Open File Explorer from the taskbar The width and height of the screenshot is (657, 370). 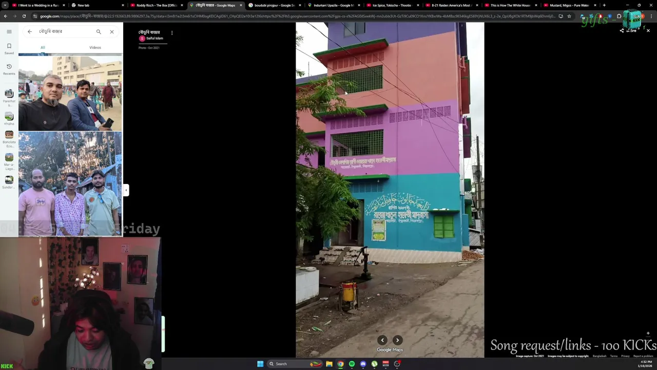pyautogui.click(x=329, y=364)
